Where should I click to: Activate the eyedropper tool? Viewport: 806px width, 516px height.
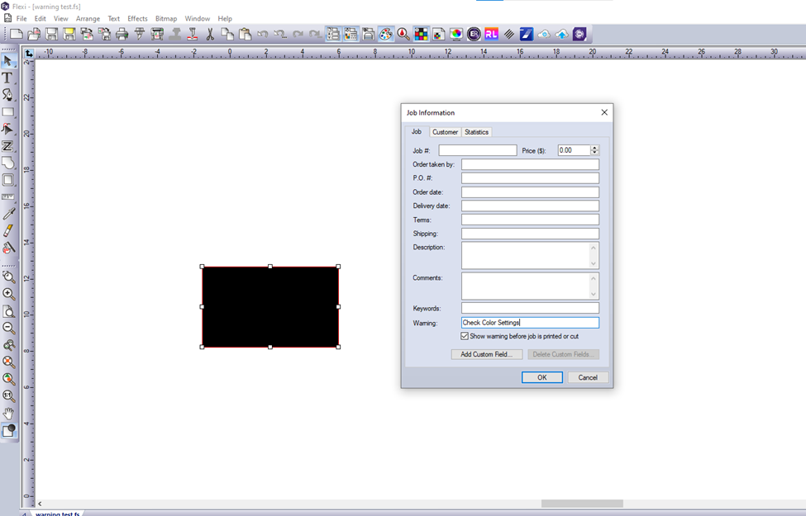(8, 214)
